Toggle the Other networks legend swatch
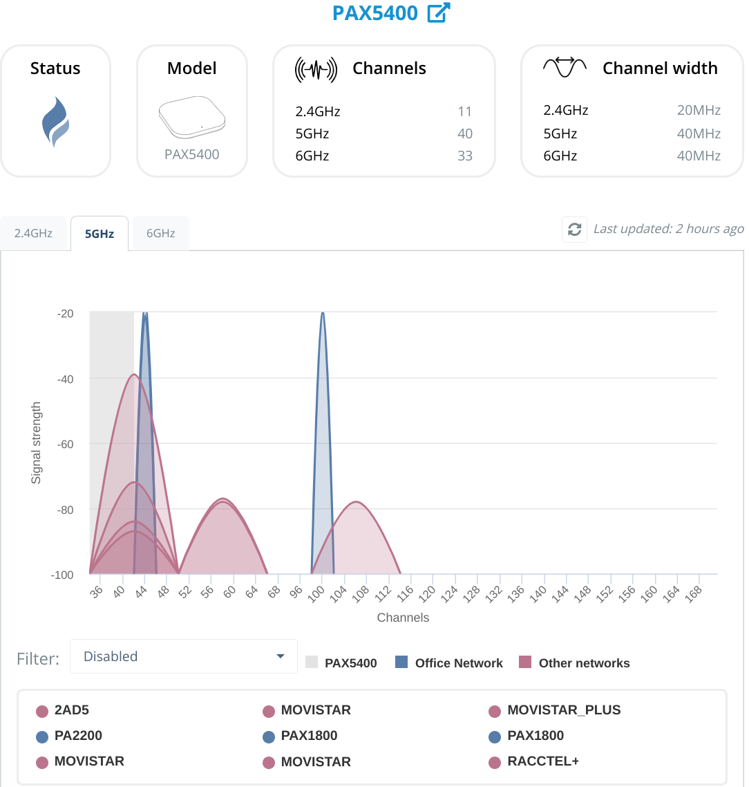The image size is (749, 787). point(525,662)
